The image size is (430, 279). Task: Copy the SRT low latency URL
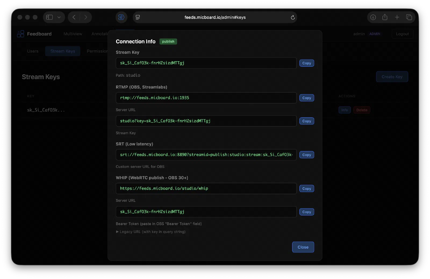point(307,155)
